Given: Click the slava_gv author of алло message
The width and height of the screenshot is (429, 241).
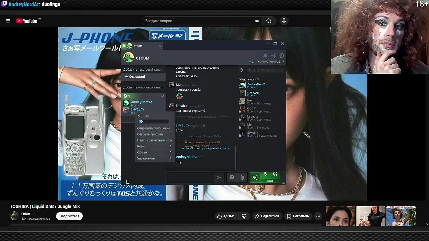Looking at the screenshot, I should (x=182, y=125).
